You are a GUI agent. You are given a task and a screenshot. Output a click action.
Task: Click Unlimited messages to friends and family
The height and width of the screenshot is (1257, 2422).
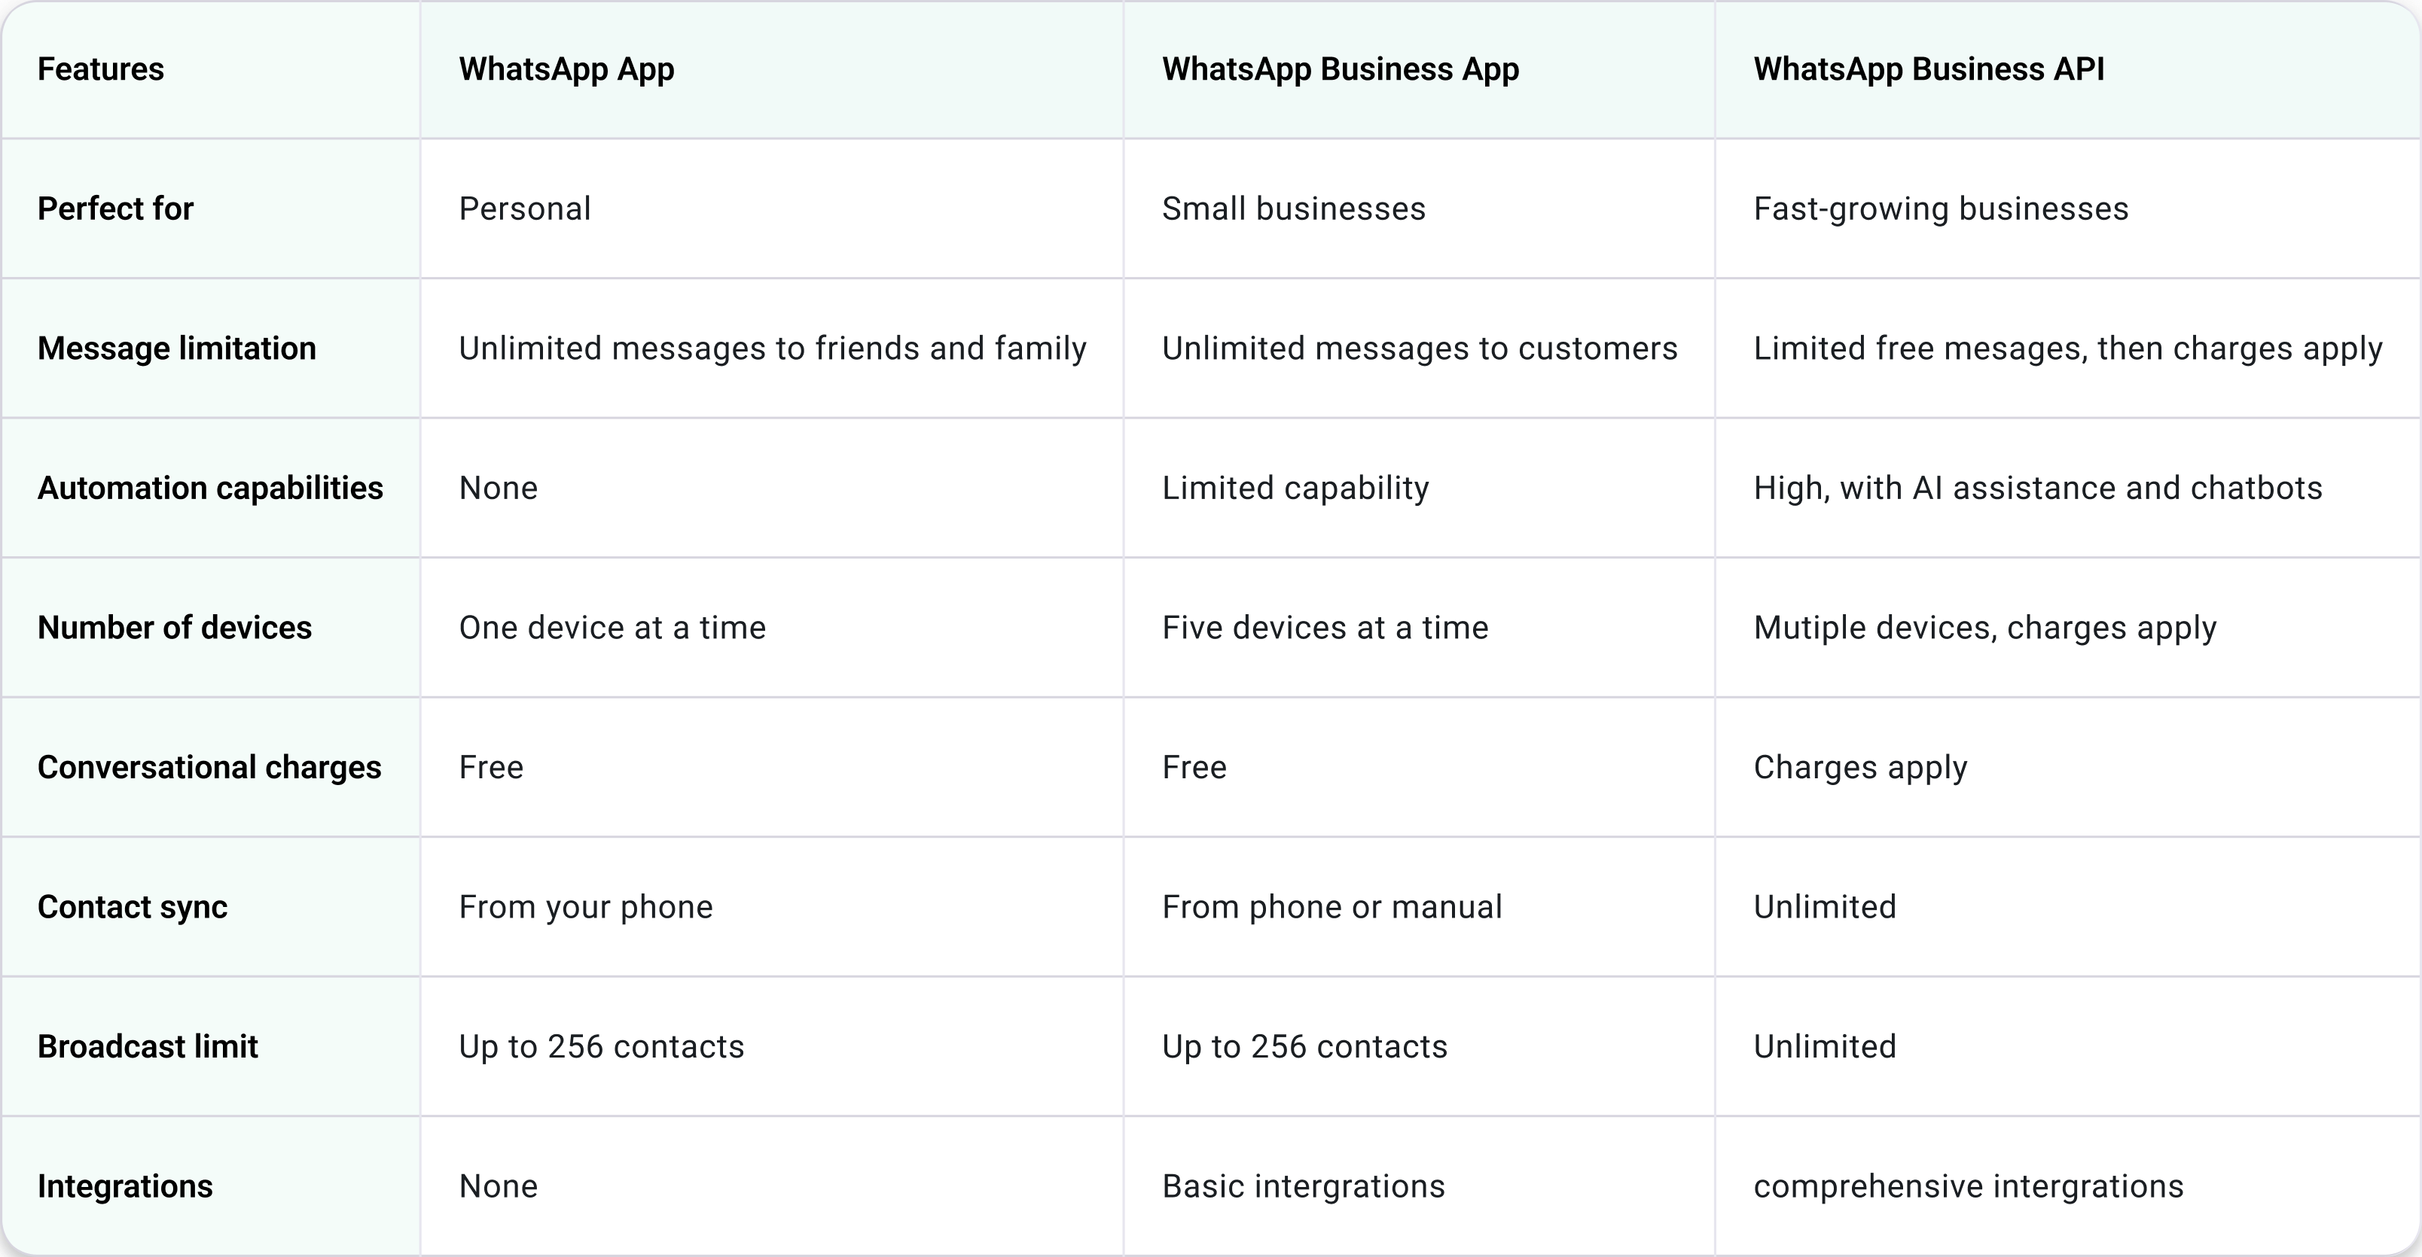773,348
